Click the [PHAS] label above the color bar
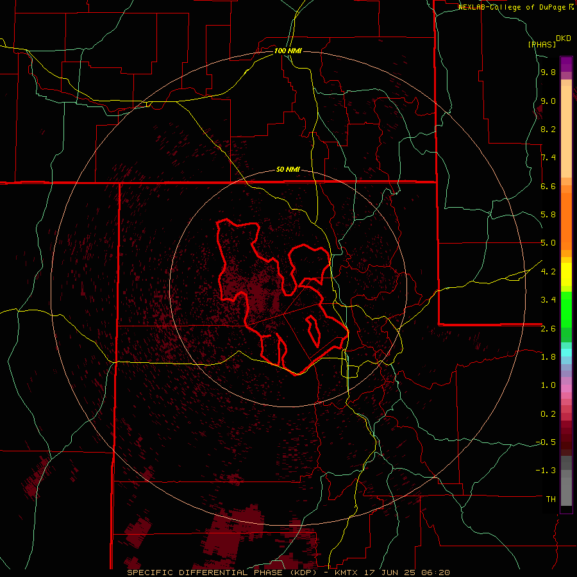The height and width of the screenshot is (577, 577). click(x=542, y=45)
